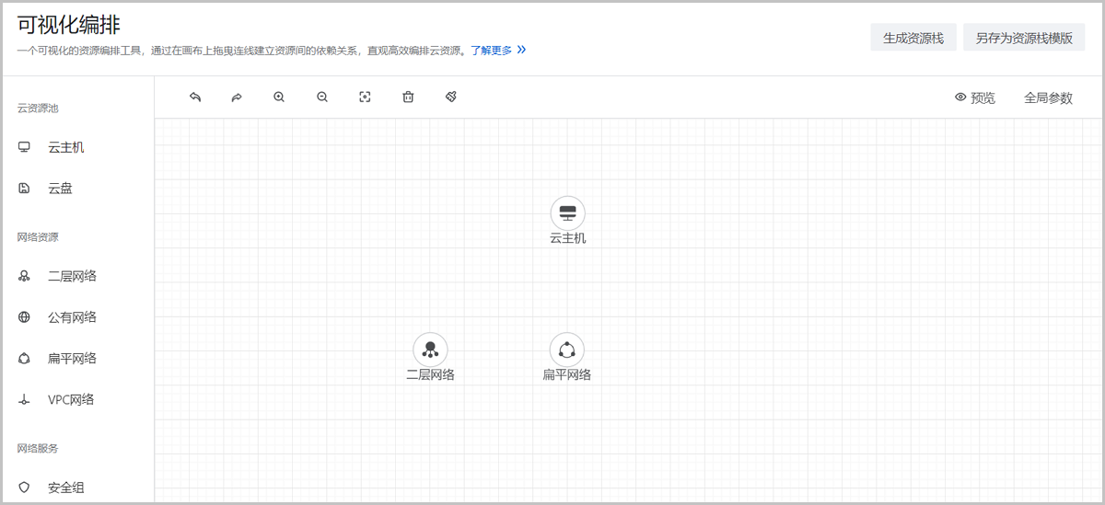Choose 公有网络 in the network resources list
Viewport: 1105px width, 505px height.
pos(72,317)
